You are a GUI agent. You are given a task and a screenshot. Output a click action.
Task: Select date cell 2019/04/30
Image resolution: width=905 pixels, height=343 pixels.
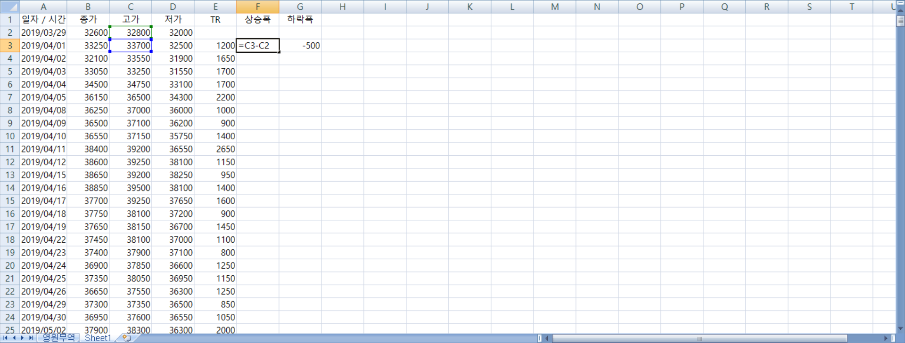(43, 317)
